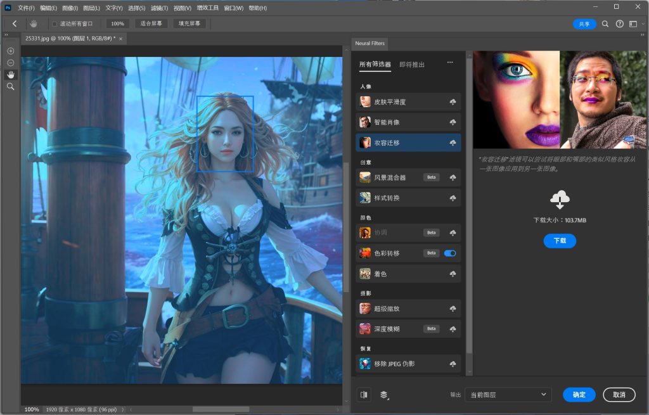Click the zoom out (minus) tool icon
649x415 pixels.
click(11, 63)
